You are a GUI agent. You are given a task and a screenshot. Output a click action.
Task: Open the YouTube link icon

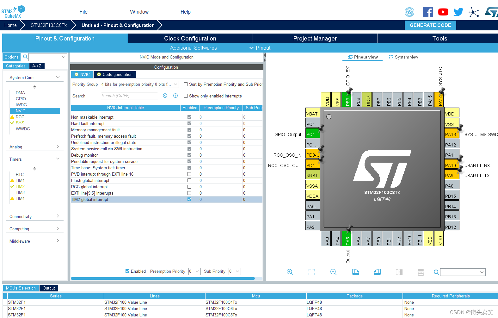click(443, 12)
